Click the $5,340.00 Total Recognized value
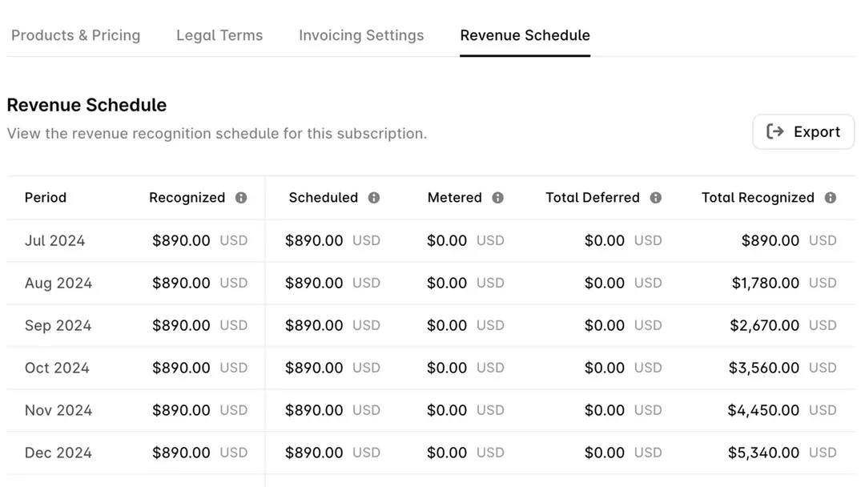The image size is (865, 487). [x=764, y=453]
